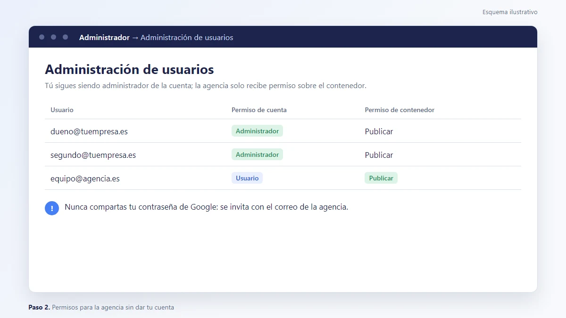Click the third window control dot

65,37
